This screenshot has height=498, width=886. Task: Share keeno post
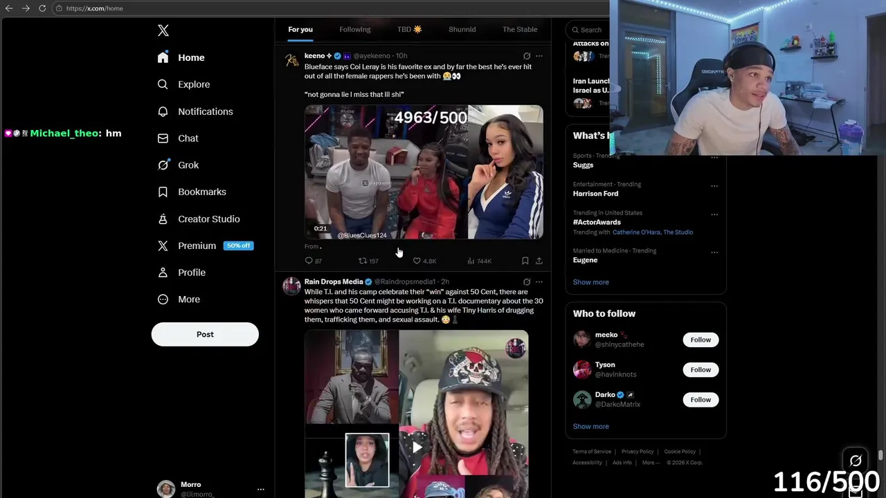click(x=539, y=261)
